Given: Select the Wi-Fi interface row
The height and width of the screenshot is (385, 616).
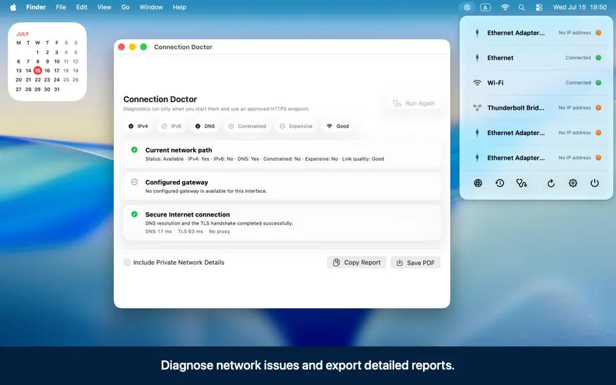Looking at the screenshot, I should 536,83.
